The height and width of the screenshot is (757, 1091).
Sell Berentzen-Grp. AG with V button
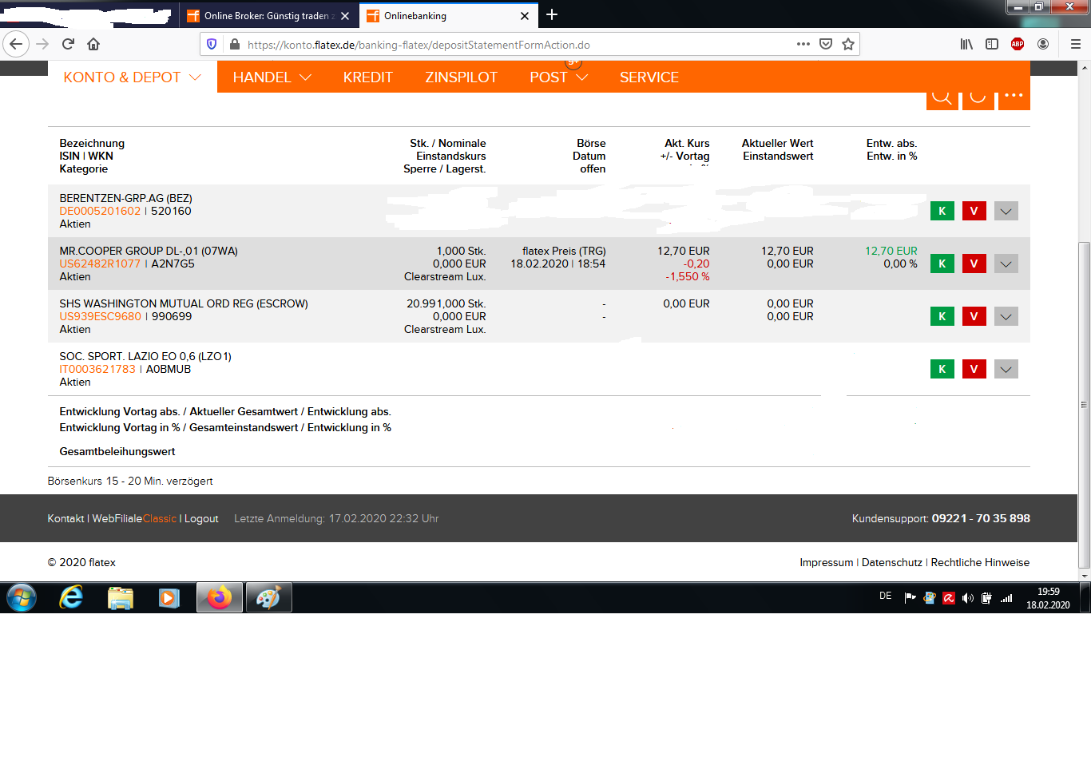(974, 211)
